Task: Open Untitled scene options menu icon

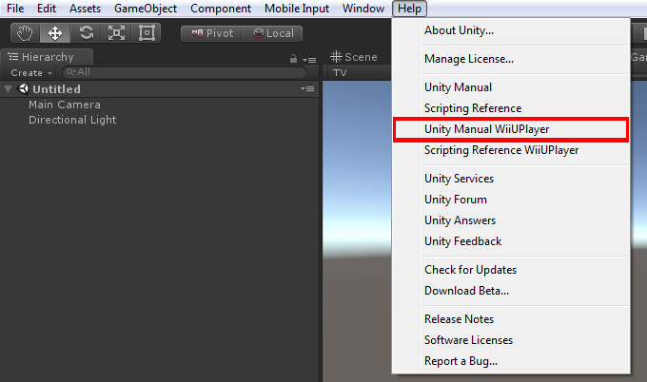Action: click(x=308, y=89)
